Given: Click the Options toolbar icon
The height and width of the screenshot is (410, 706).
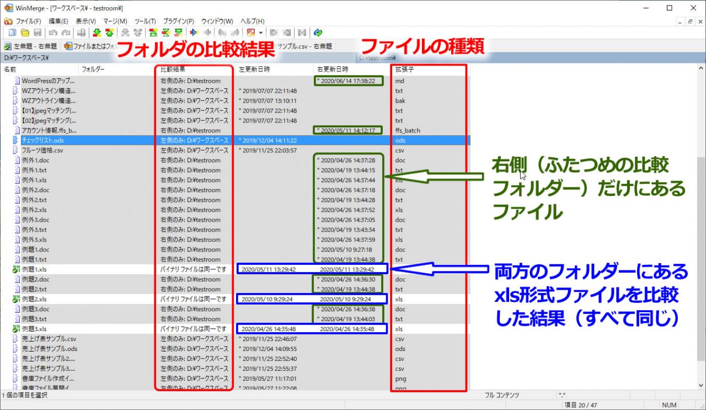Looking at the screenshot, I should point(251,33).
